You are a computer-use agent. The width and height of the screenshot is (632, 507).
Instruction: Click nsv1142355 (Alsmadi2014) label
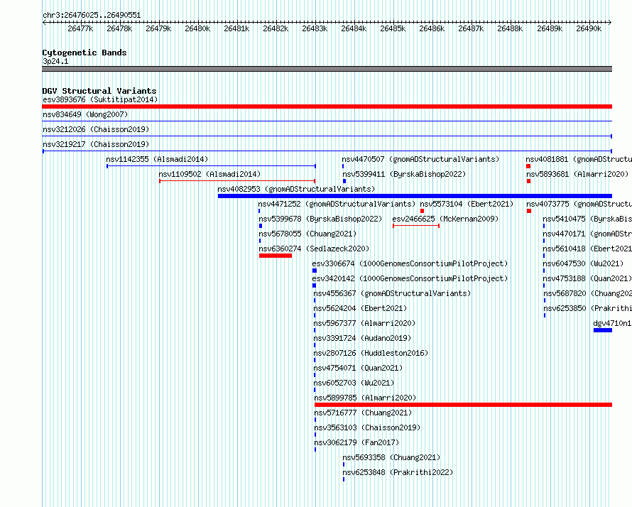pyautogui.click(x=157, y=159)
